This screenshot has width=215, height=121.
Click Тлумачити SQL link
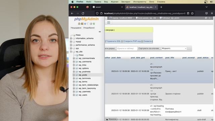click(114, 41)
